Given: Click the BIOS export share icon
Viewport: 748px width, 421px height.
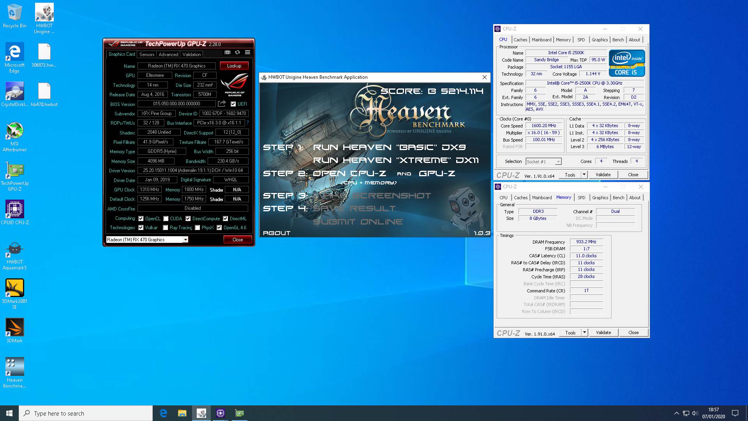Looking at the screenshot, I should click(222, 104).
